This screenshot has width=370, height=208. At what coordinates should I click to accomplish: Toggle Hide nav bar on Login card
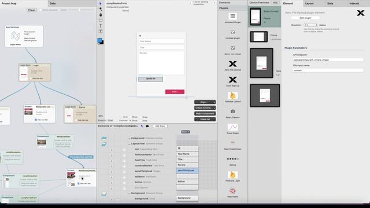[x=31, y=79]
